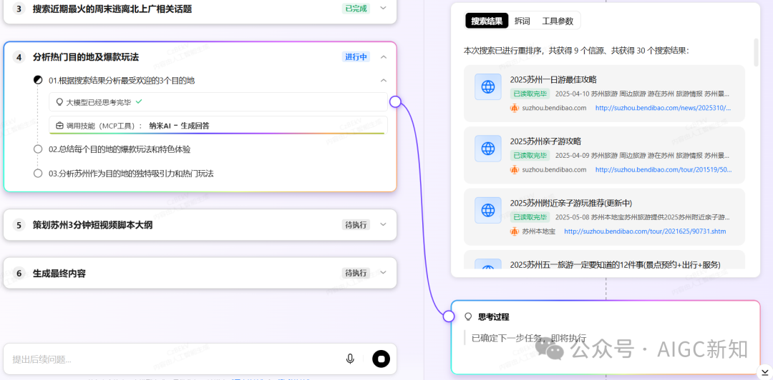773x380 pixels.
Task: Click the green checkmark after 大模型已经思考完毕
Action: click(x=139, y=101)
